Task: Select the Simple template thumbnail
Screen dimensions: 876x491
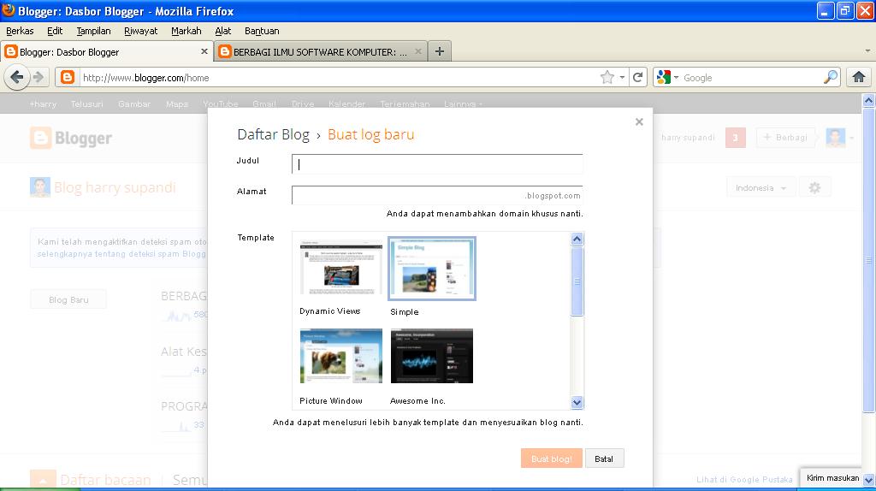Action: click(x=432, y=268)
